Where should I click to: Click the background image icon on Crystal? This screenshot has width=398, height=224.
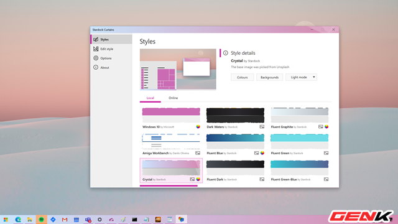(x=192, y=179)
